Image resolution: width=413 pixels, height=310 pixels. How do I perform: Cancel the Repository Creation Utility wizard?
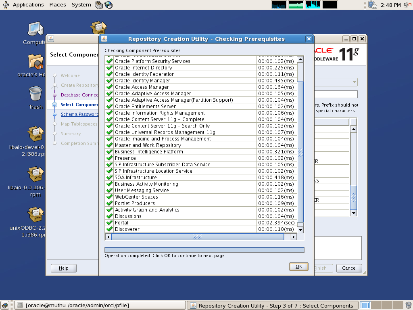[349, 268]
